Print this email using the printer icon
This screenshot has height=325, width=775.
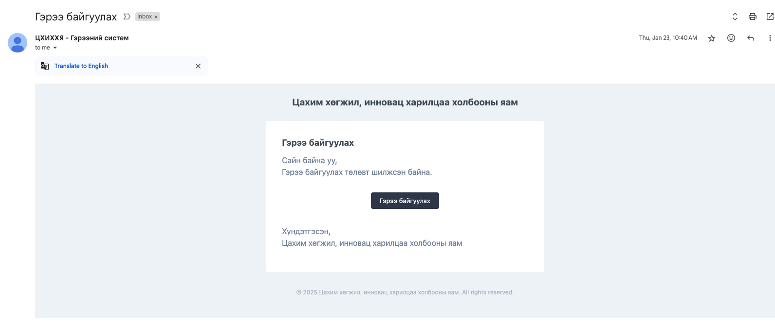tap(752, 17)
